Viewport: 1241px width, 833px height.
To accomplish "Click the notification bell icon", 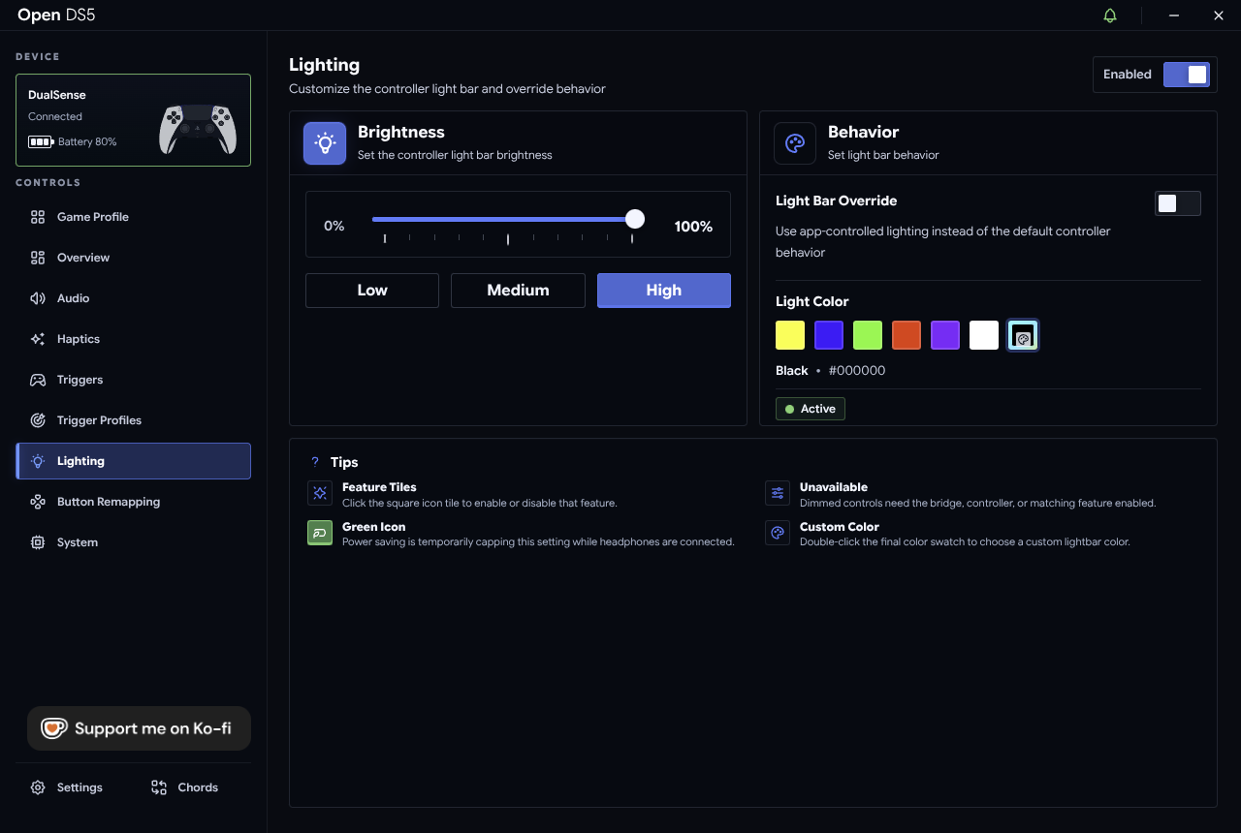I will coord(1110,15).
